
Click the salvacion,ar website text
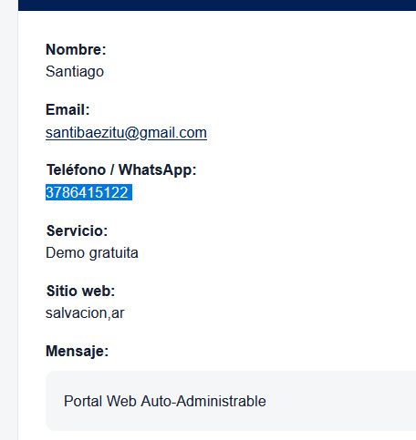click(x=85, y=313)
